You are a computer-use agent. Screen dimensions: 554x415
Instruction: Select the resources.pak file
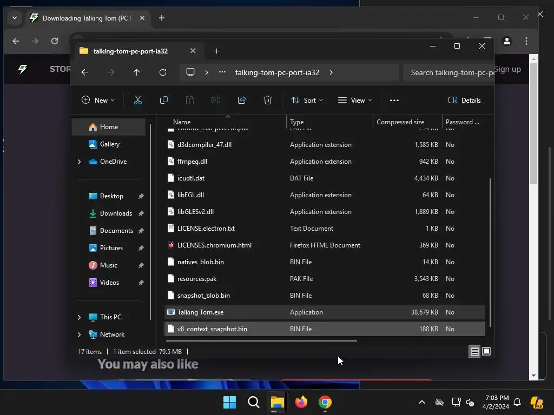(325, 279)
